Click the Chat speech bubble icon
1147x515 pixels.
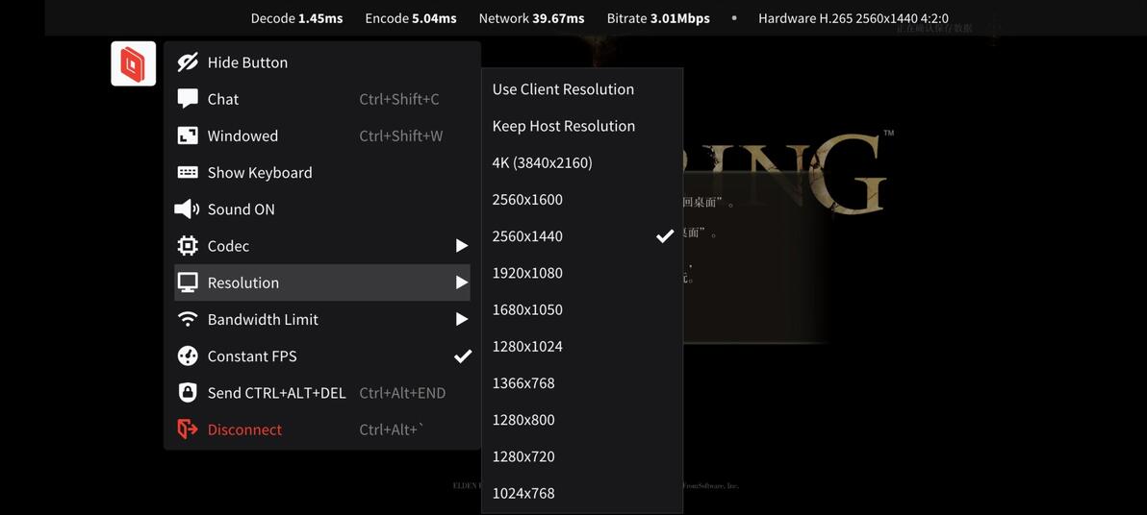point(188,99)
